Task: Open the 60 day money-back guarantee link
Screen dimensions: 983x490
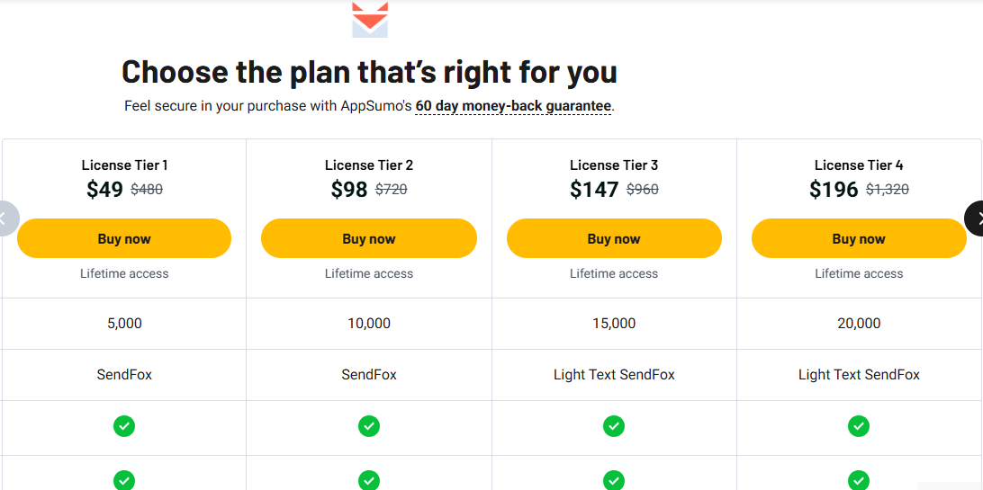Action: coord(513,106)
